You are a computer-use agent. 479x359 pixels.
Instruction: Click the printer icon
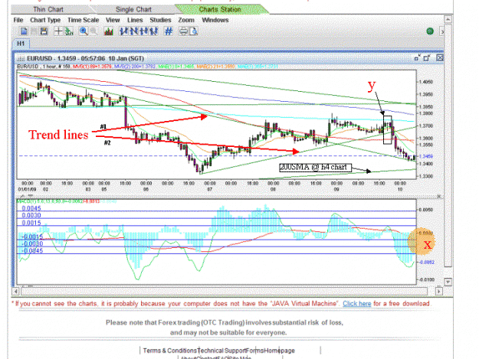pos(183,31)
